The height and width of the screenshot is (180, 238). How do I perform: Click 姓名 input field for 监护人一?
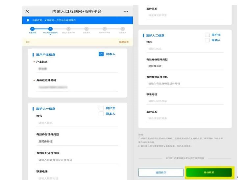(x=77, y=123)
